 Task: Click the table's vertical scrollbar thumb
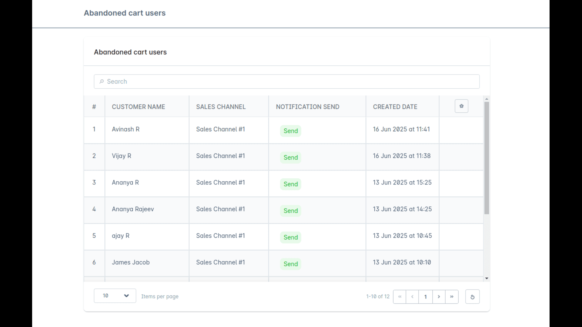487,157
